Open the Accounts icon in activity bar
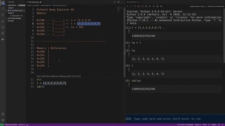 tap(3, 114)
